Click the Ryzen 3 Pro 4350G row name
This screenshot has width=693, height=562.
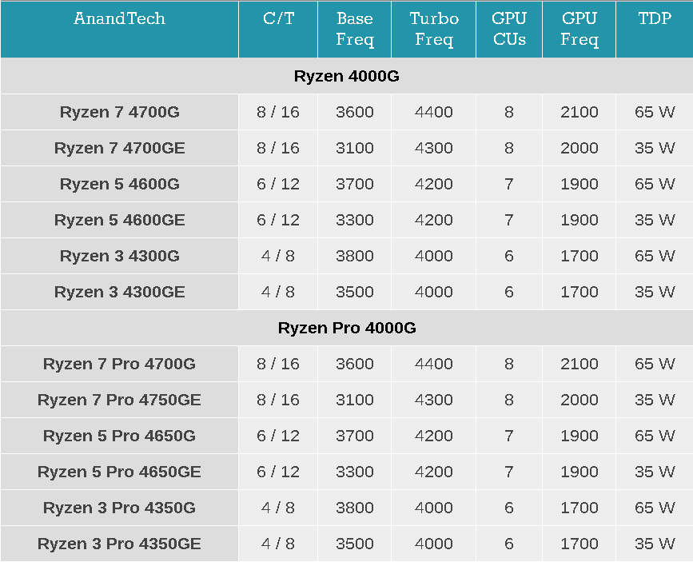tap(119, 508)
